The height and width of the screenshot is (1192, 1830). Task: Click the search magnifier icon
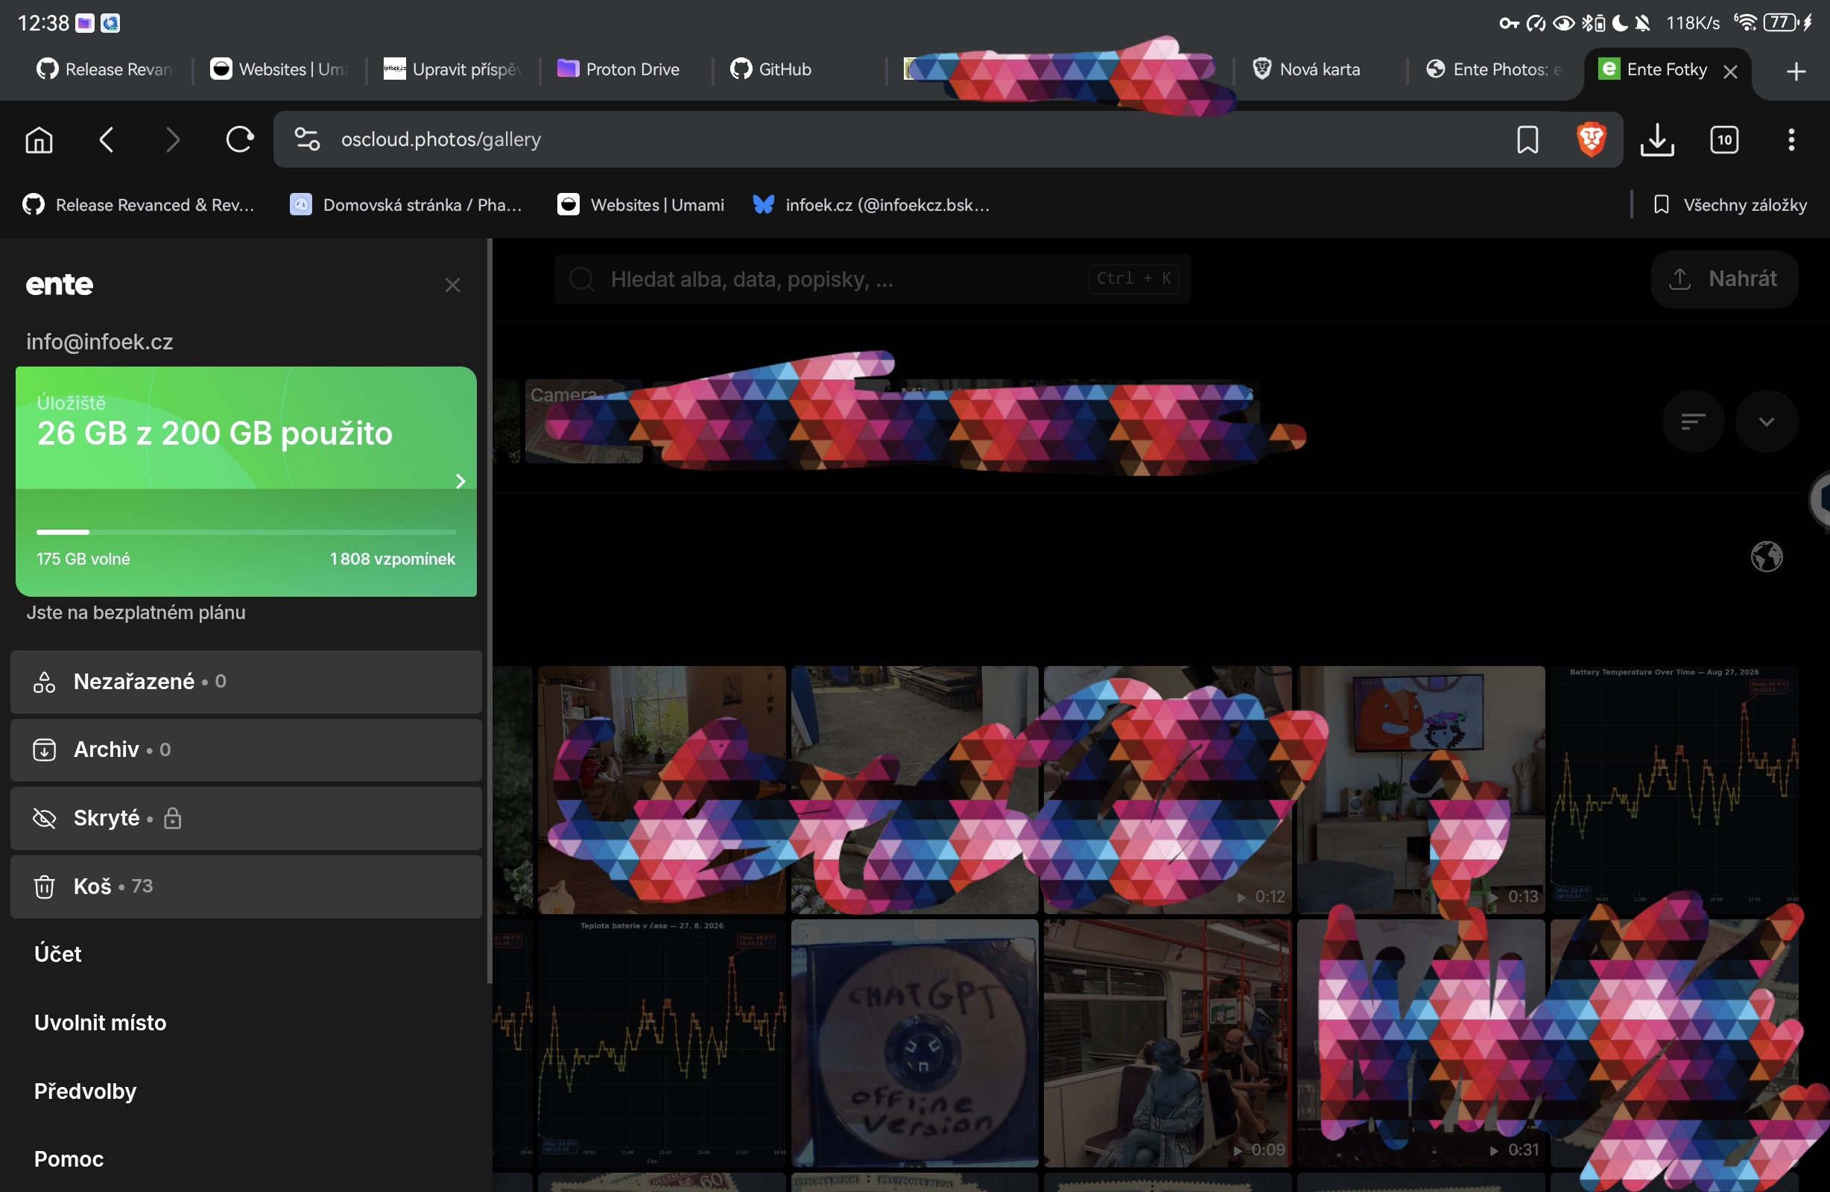(x=582, y=279)
